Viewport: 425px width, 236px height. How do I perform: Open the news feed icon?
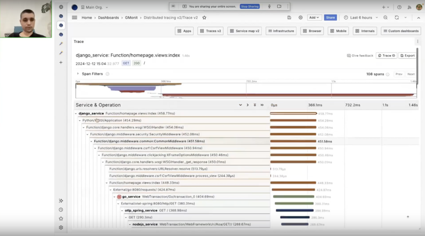click(x=409, y=7)
